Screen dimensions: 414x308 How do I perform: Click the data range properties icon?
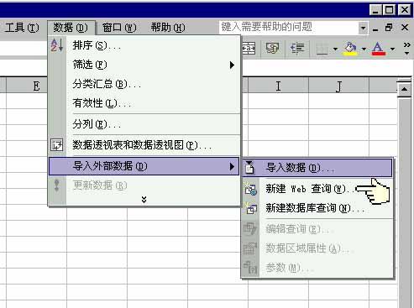click(x=250, y=248)
